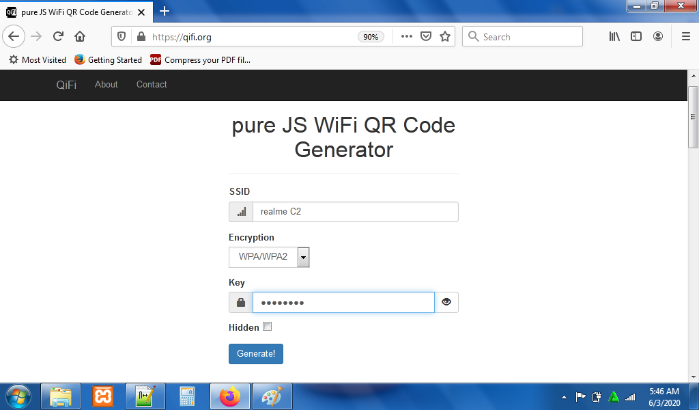Open the Firefox Library icon
Screen dimensions: 699x410
click(x=614, y=36)
